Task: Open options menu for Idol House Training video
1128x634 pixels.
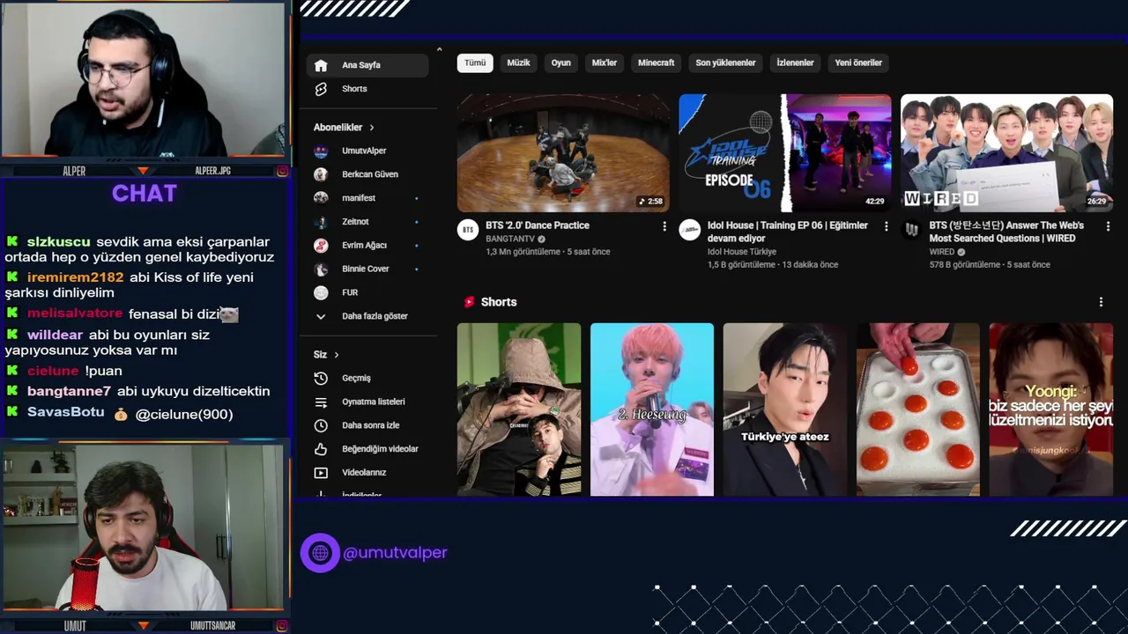Action: 887,226
